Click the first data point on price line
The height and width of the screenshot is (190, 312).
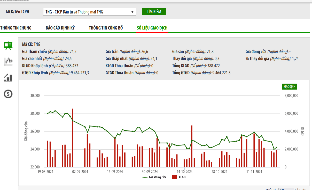coord(48,113)
